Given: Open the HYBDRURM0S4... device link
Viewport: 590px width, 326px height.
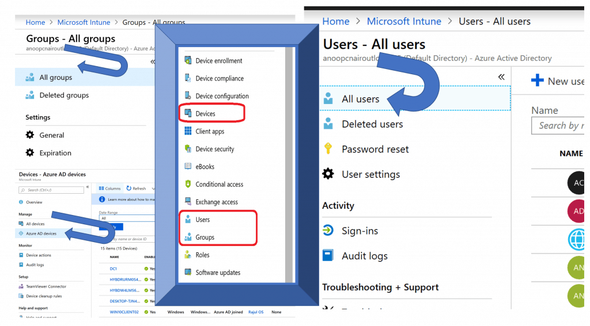Looking at the screenshot, I should [x=125, y=279].
